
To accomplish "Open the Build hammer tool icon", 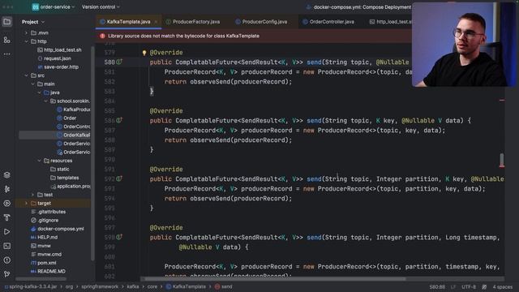I will 7,217.
